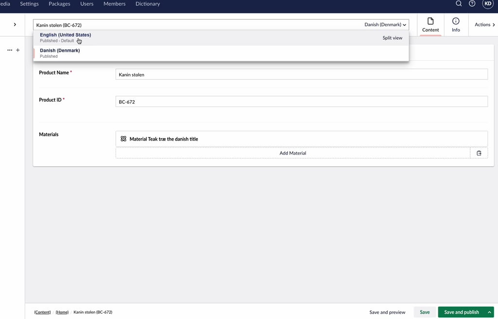Viewport: 498px width, 319px height.
Task: Open the Settings menu item
Action: tap(29, 3)
